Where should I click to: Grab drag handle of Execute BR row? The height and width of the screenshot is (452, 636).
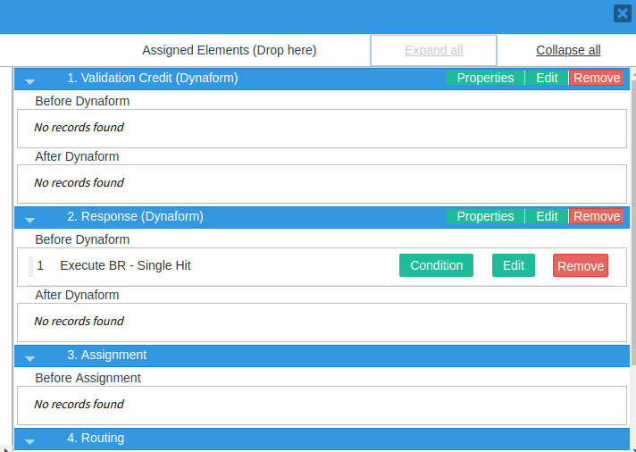[29, 266]
